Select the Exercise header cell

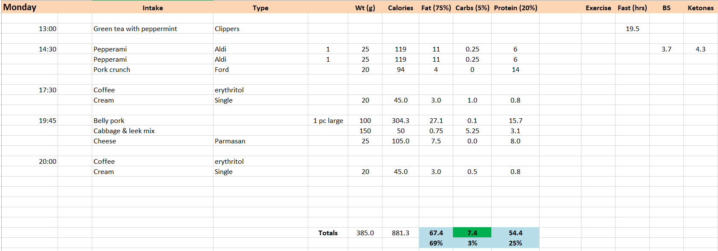point(598,8)
